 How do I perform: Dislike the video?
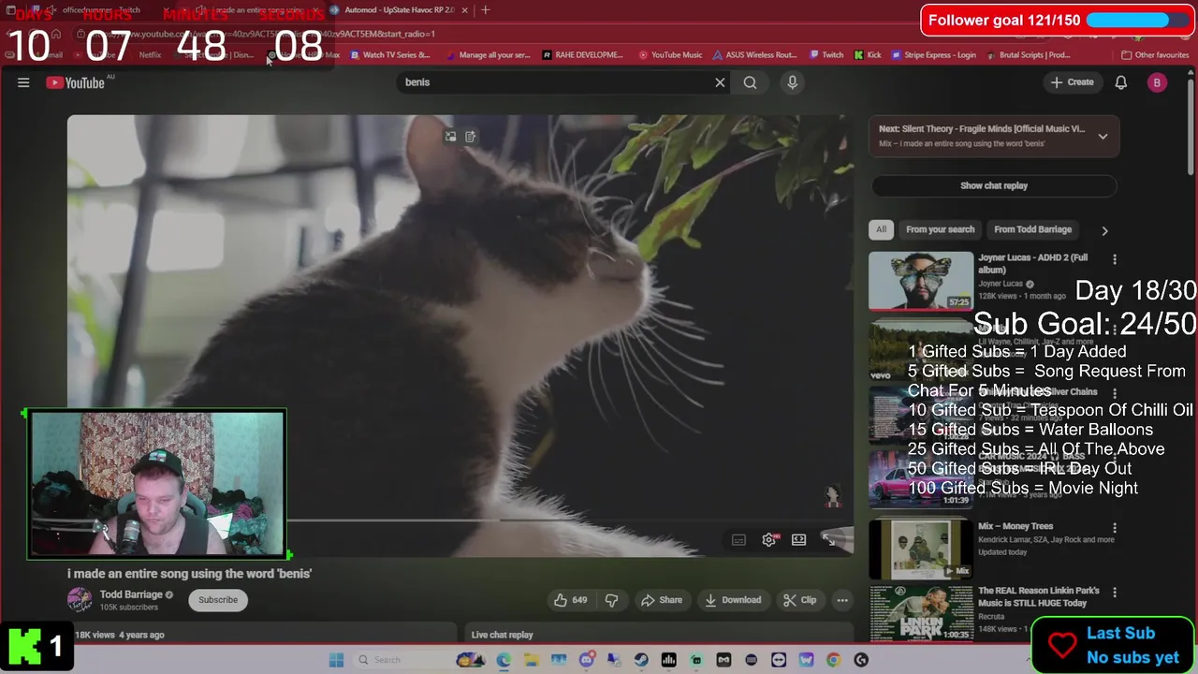point(612,600)
